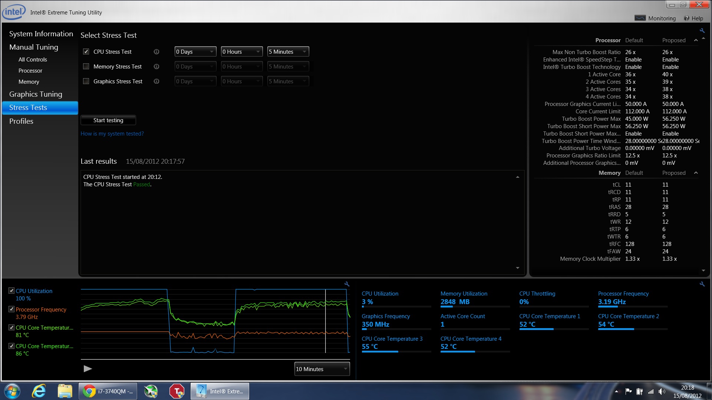Open the Memory Stress Test 0 Days dropdown
712x400 pixels.
point(195,67)
